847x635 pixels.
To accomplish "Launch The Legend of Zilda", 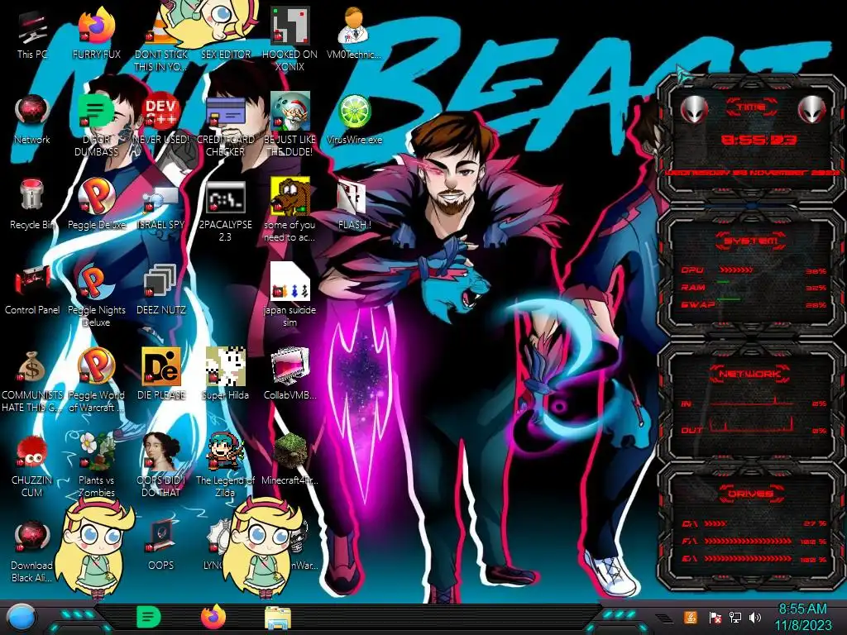I will coord(225,465).
